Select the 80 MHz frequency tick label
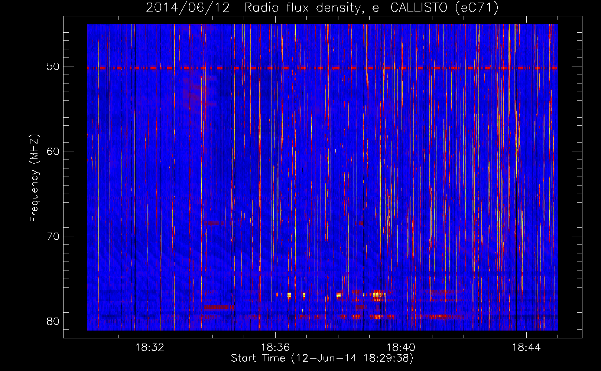The width and height of the screenshot is (601, 371). (x=53, y=321)
